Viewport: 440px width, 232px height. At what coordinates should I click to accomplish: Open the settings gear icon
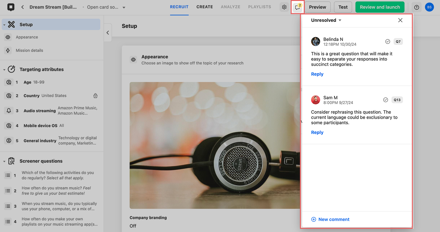pyautogui.click(x=284, y=7)
